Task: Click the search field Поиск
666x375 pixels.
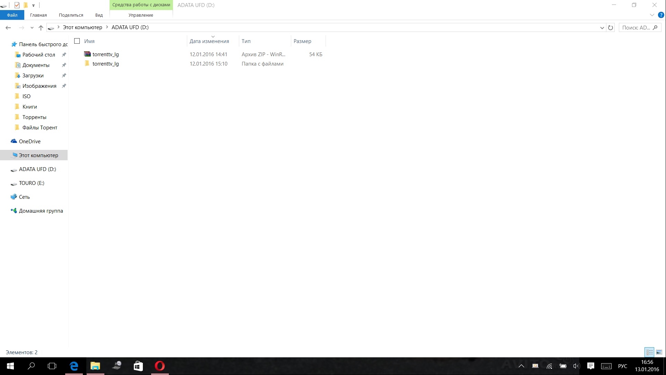Action: pyautogui.click(x=636, y=27)
